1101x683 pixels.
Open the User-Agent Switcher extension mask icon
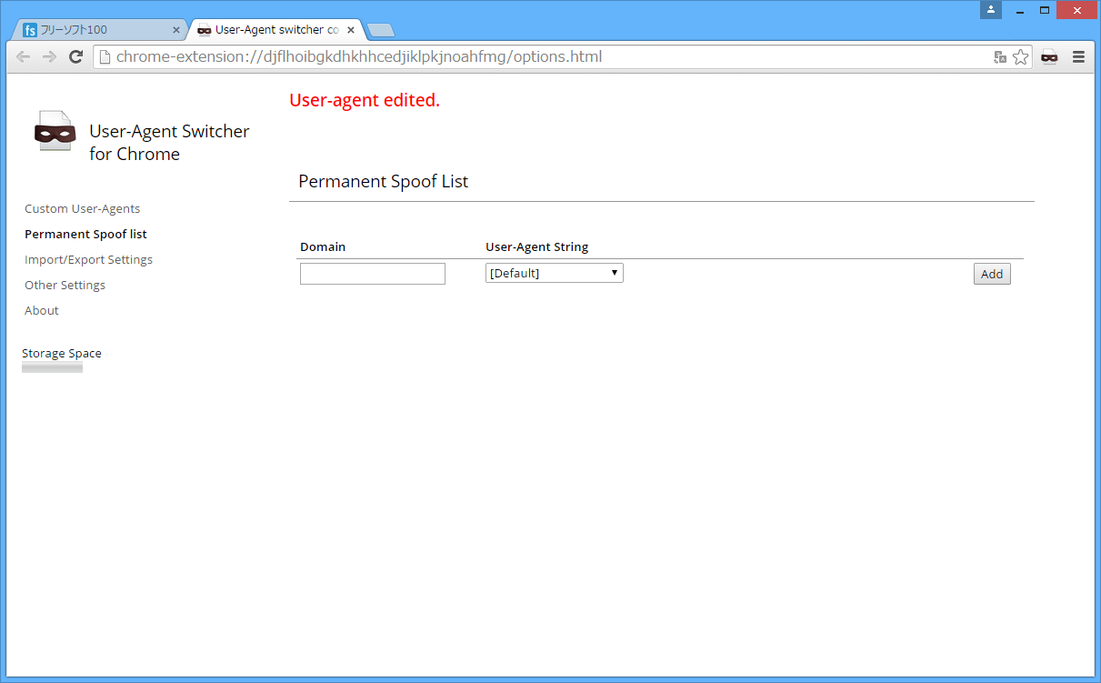coord(1049,56)
